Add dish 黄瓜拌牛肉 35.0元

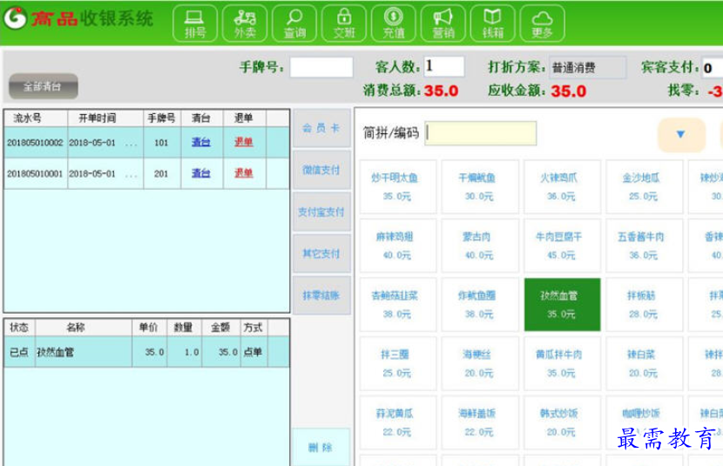click(562, 363)
